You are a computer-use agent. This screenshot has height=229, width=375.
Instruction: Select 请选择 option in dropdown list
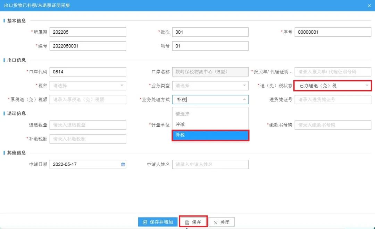coord(210,114)
